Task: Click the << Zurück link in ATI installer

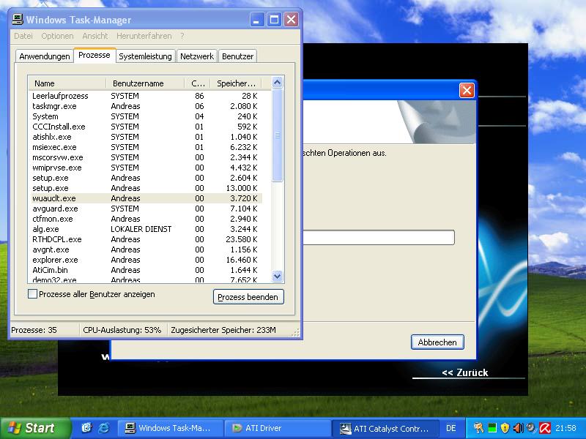Action: (x=465, y=372)
